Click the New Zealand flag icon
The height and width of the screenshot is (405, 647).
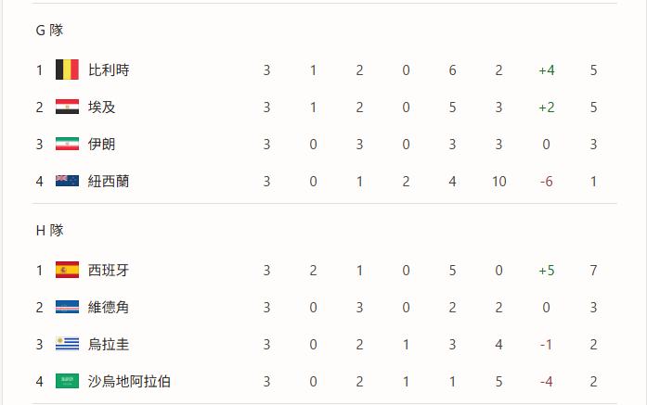pyautogui.click(x=67, y=181)
